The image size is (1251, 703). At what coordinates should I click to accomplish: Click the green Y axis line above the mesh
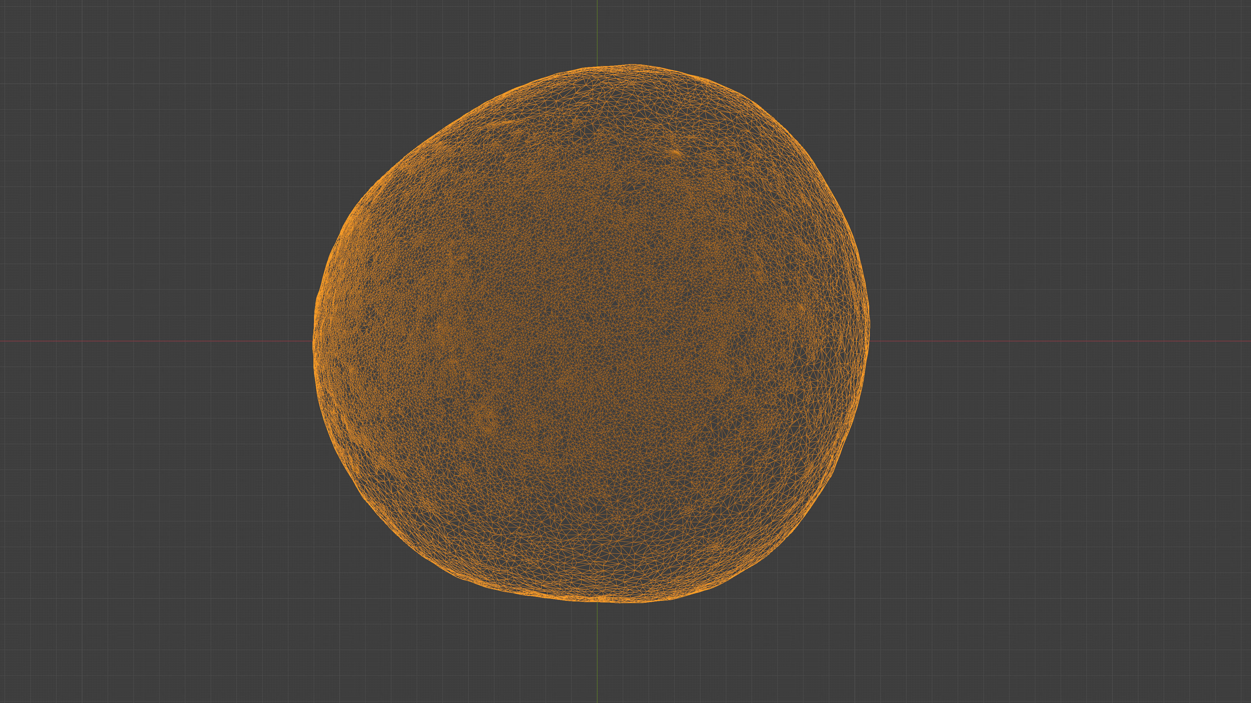point(597,32)
